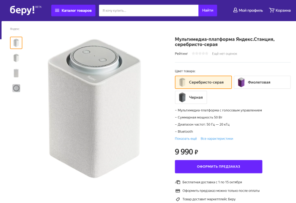This screenshot has width=296, height=203.
Task: Click the free delivery truck icon
Action: point(178,182)
